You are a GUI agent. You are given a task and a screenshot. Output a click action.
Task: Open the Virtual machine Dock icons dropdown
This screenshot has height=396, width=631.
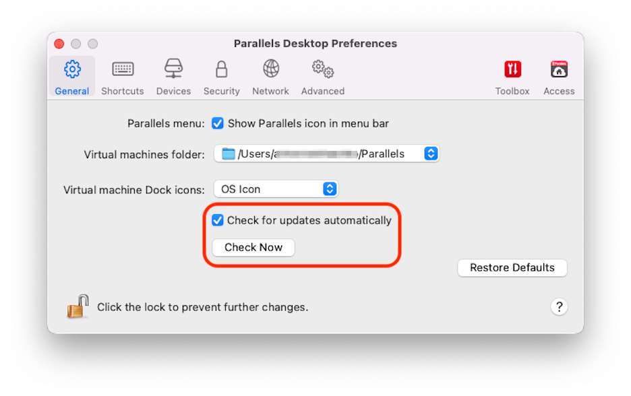tap(329, 189)
